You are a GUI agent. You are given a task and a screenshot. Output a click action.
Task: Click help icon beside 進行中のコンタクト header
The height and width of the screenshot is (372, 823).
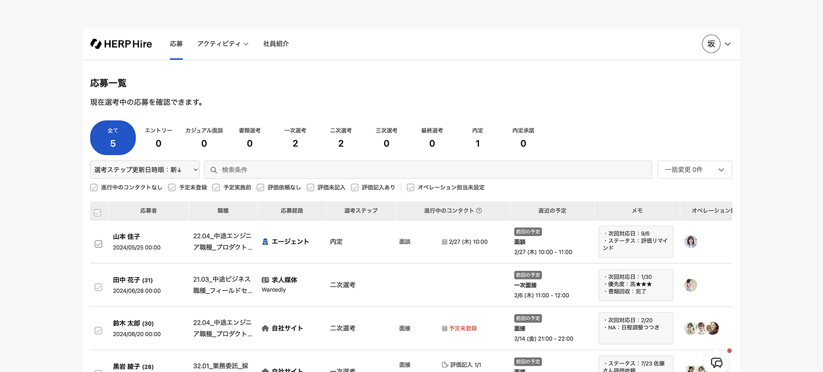pyautogui.click(x=479, y=211)
